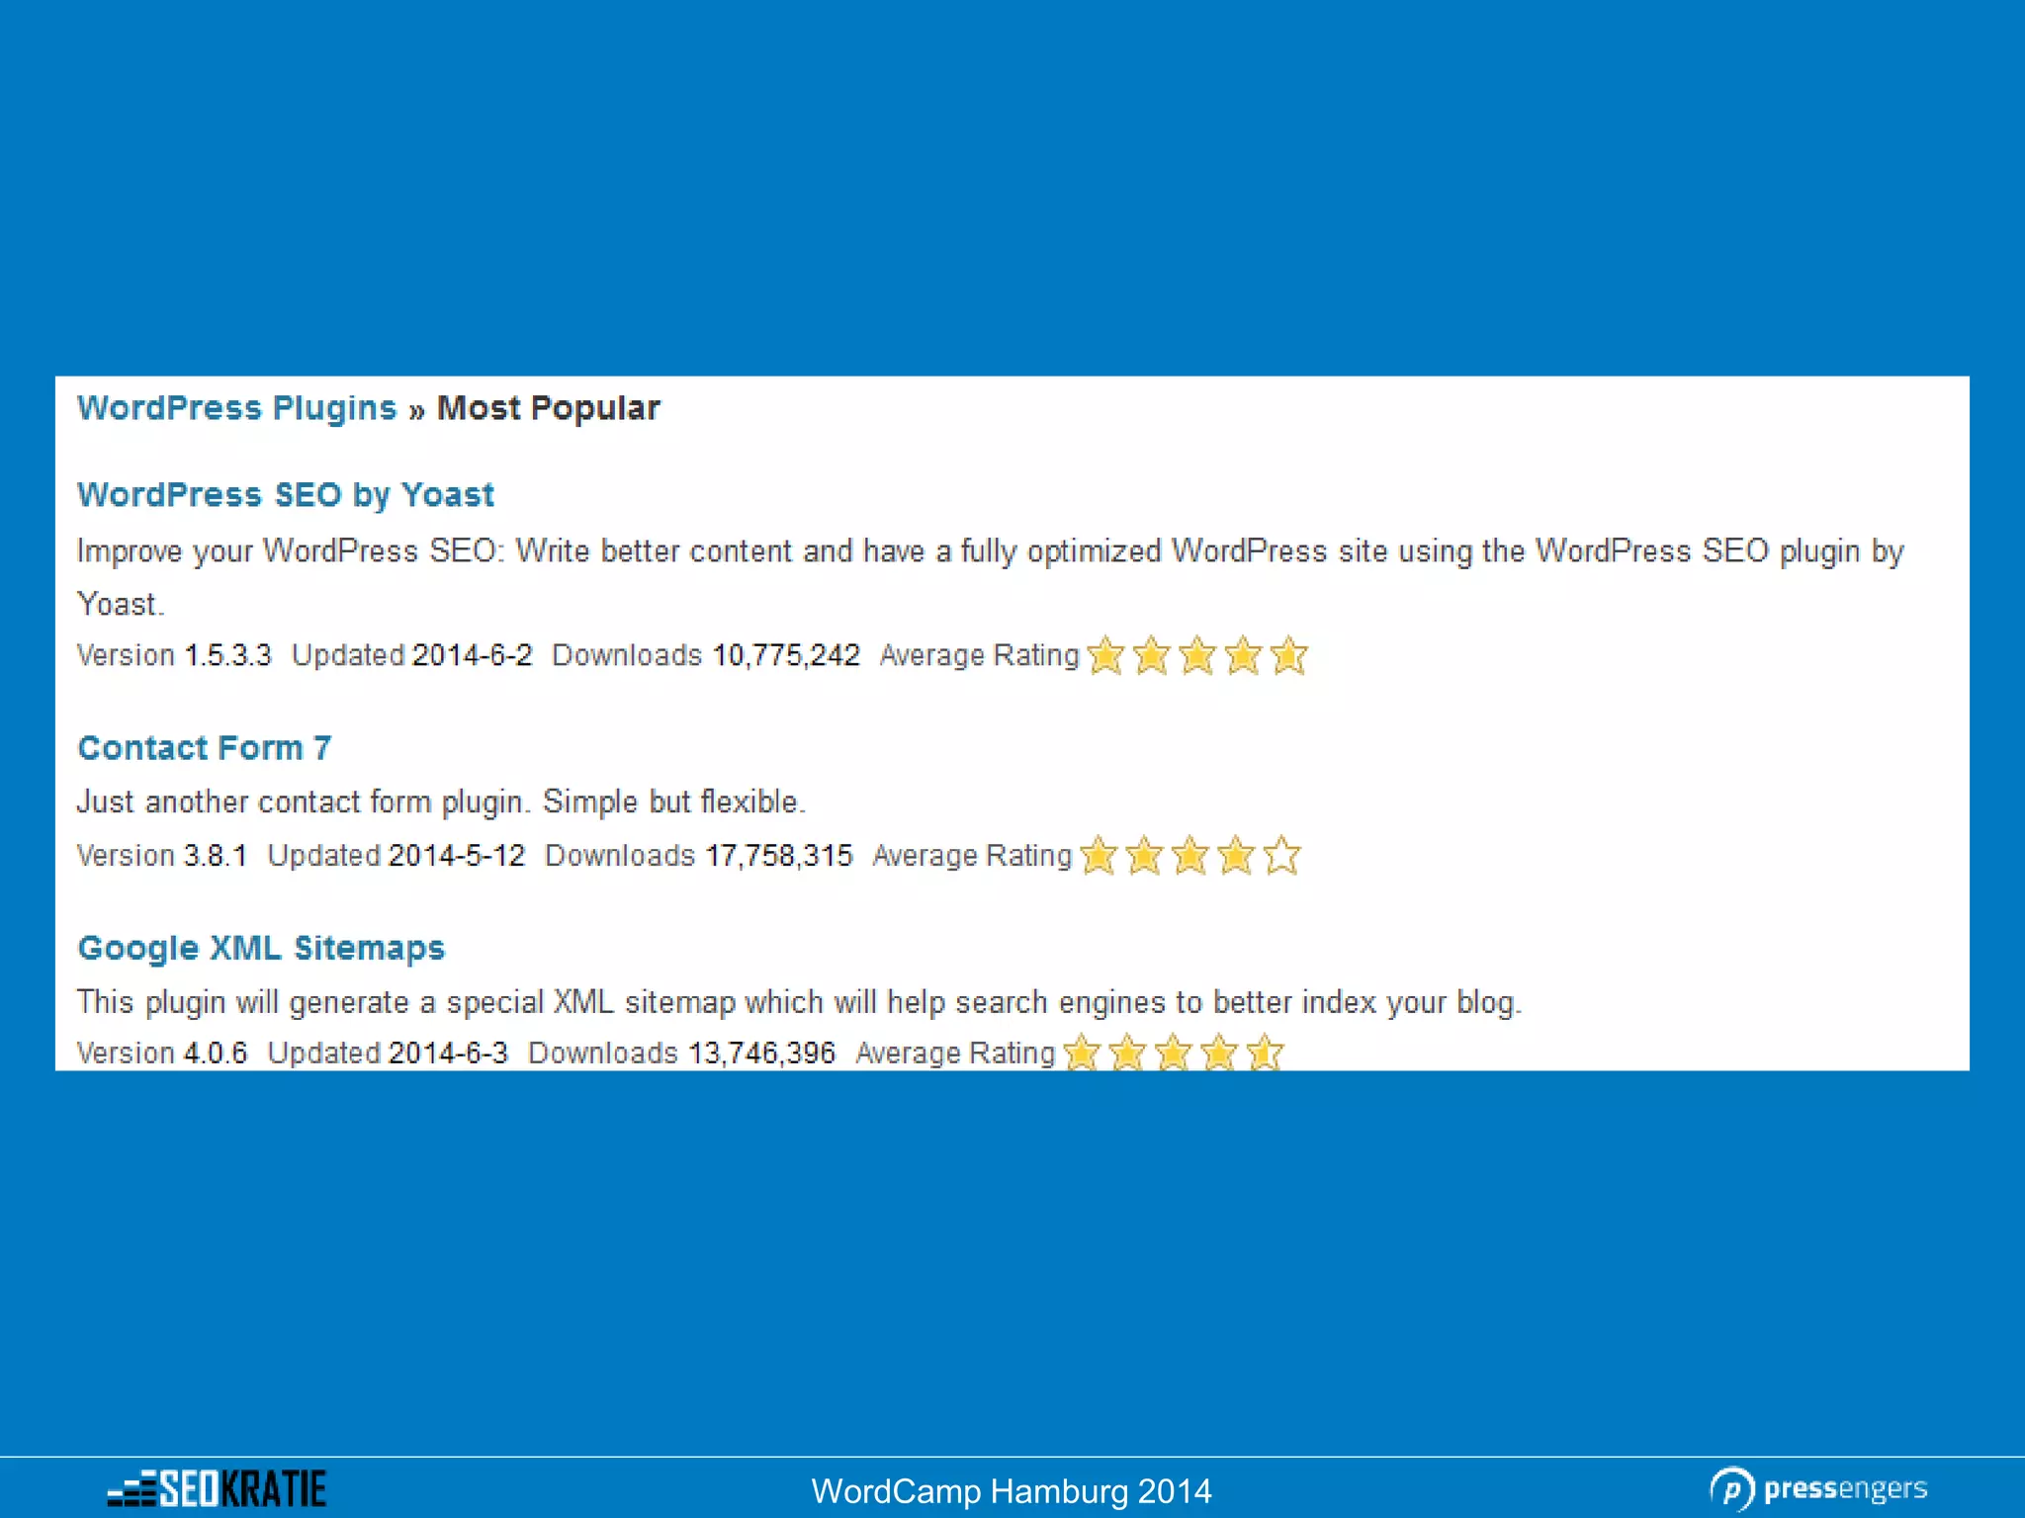This screenshot has height=1518, width=2025.
Task: Open the Contact Form 7 plugin link
Action: (x=204, y=748)
